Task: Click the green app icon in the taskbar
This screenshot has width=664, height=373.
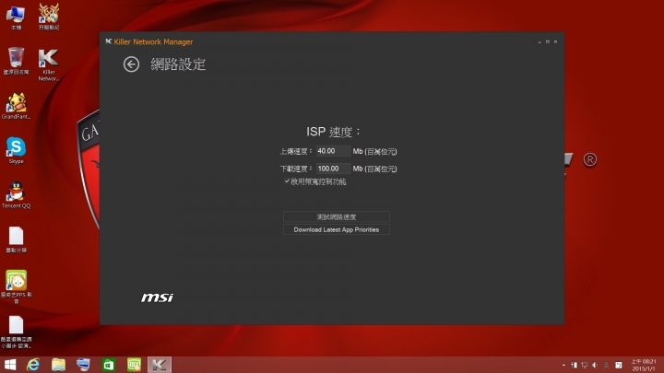Action: (135, 365)
